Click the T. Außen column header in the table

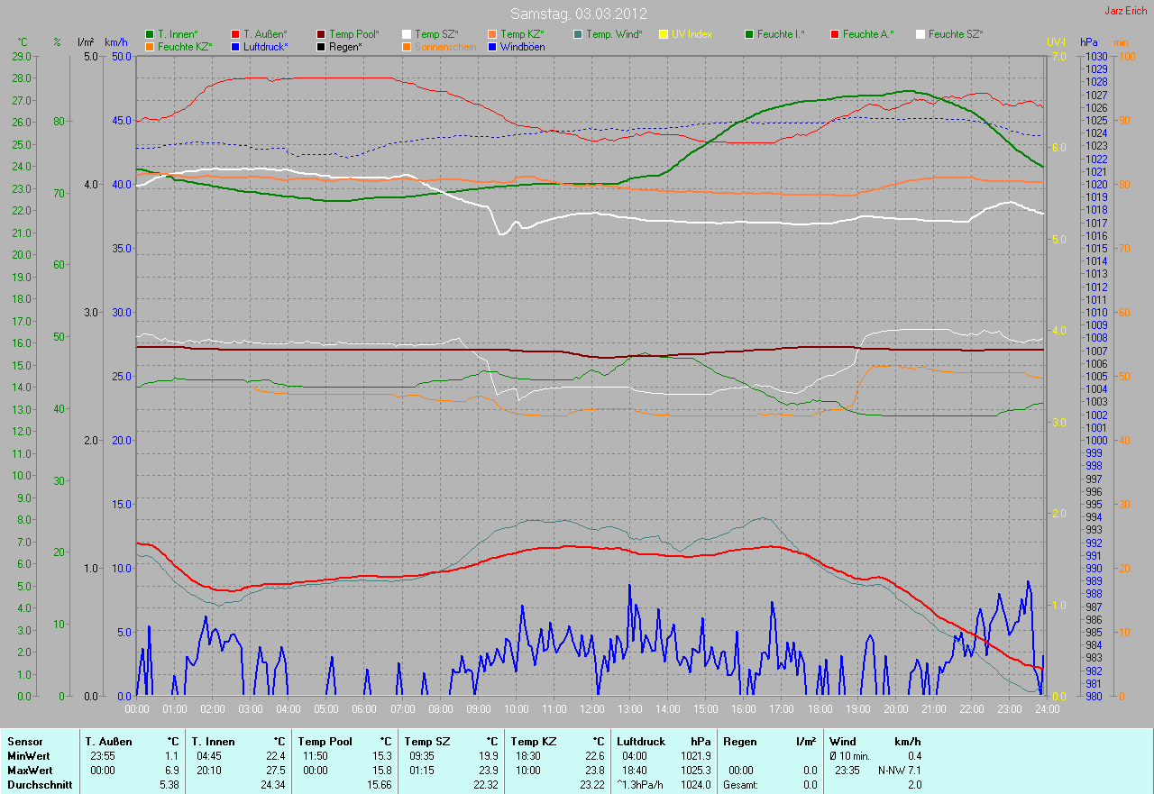109,742
